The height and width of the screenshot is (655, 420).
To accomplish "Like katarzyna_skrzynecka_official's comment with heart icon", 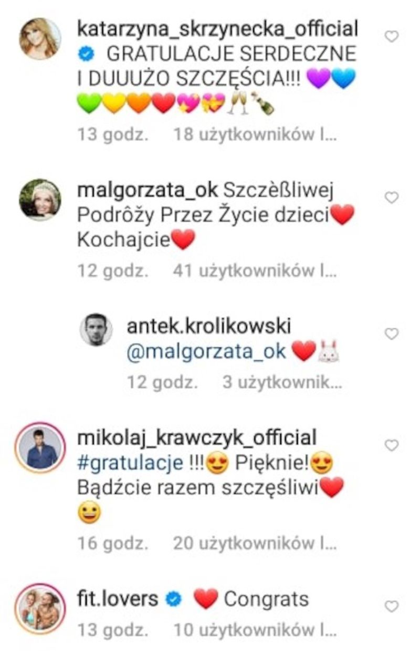I will [392, 37].
